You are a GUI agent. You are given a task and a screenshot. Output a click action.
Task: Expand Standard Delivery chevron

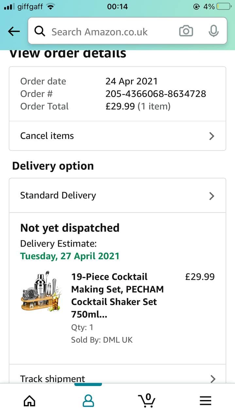(212, 196)
